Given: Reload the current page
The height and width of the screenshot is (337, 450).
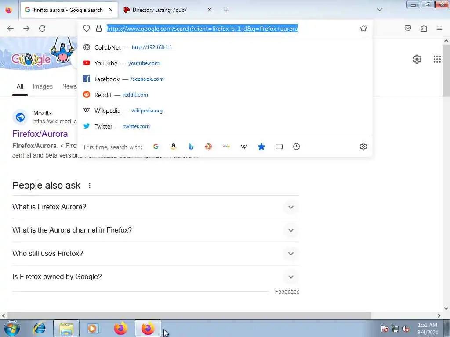Looking at the screenshot, I should coord(42,29).
